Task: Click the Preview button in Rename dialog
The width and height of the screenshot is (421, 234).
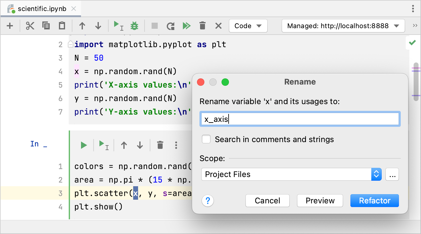Action: click(320, 201)
